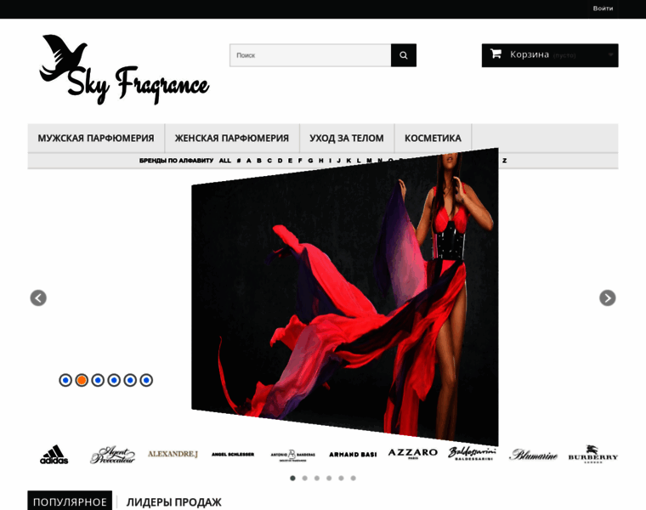
Task: Filter brands by letter A
Action: 248,161
